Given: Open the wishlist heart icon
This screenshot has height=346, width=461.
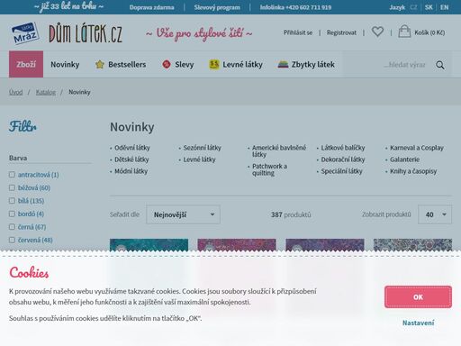Looking at the screenshot, I should coord(377,32).
